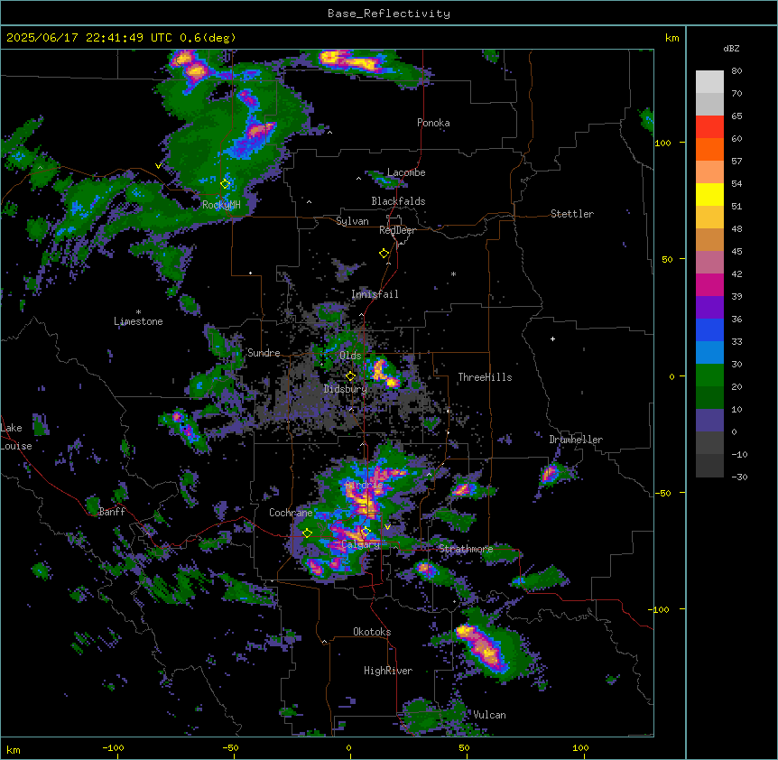Image resolution: width=778 pixels, height=760 pixels.
Task: Click the ThreeHills label
Action: 485,377
